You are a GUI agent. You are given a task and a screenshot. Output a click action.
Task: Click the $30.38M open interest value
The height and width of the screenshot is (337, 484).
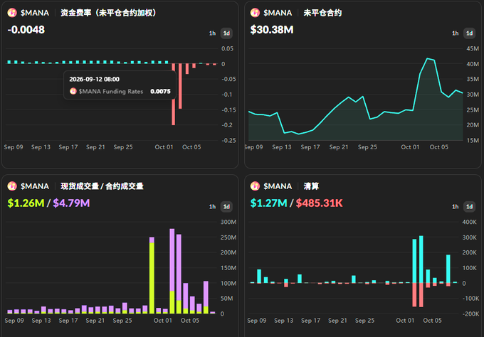tap(272, 30)
